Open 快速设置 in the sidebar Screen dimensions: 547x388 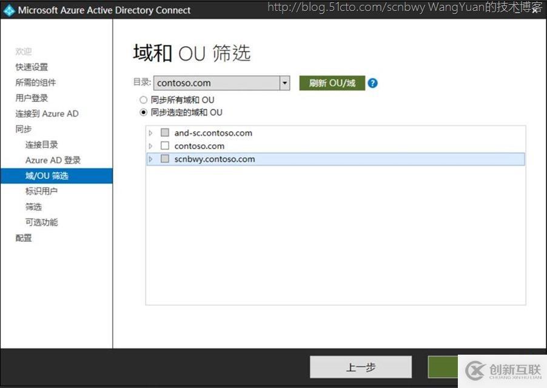click(32, 67)
